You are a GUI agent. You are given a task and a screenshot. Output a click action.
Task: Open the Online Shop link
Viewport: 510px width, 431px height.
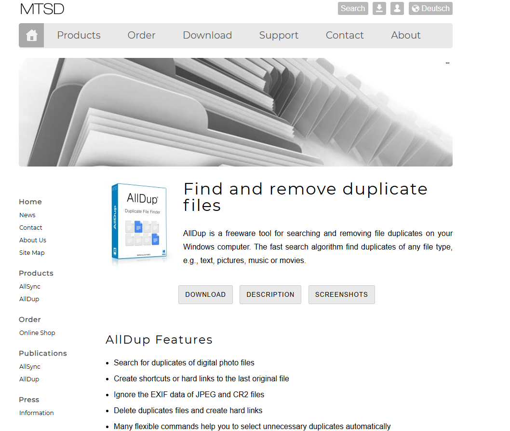tap(37, 333)
